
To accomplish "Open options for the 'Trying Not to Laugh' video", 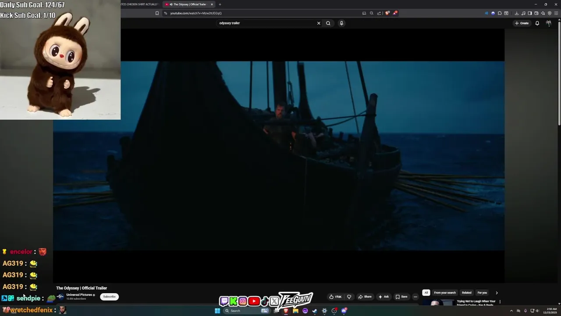I will tap(500, 302).
